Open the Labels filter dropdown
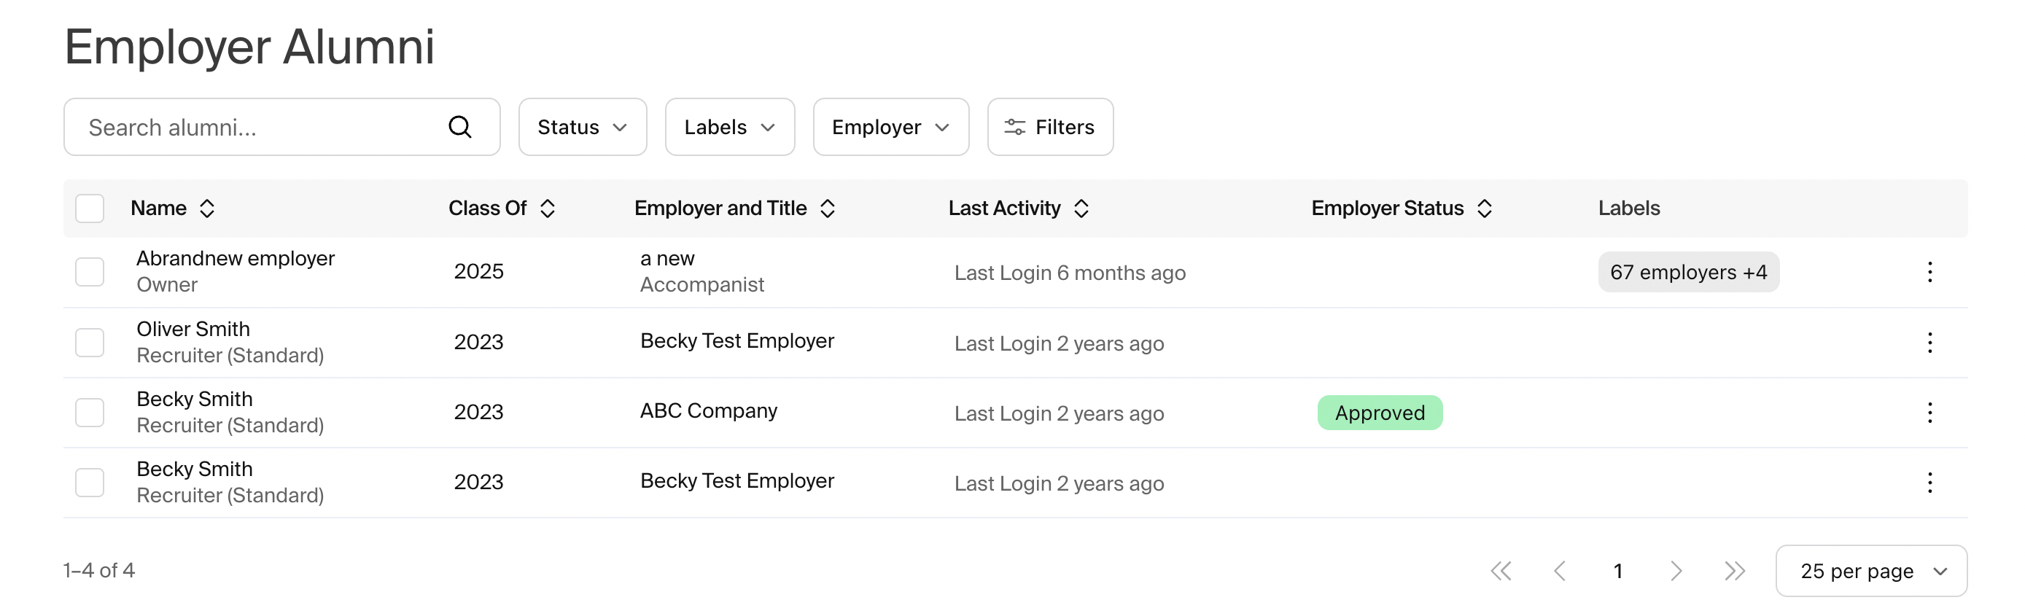2025x600 pixels. coord(728,127)
